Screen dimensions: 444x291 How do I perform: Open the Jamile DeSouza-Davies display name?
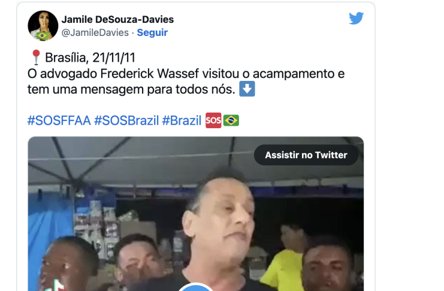click(117, 19)
